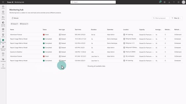This screenshot has height=104, width=186.
Task: Select Monitoring hub in the sidebar
Action: point(3,41)
